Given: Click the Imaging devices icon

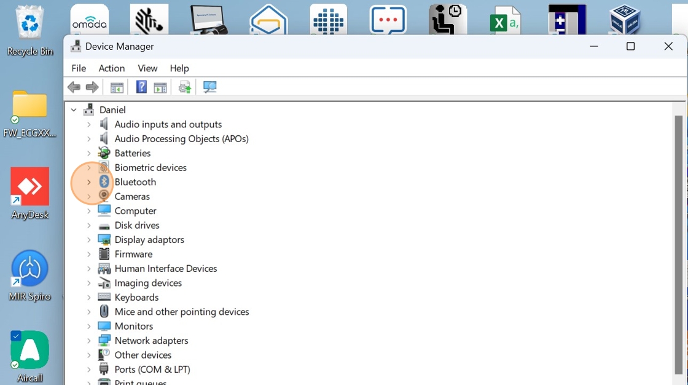Looking at the screenshot, I should tap(104, 282).
